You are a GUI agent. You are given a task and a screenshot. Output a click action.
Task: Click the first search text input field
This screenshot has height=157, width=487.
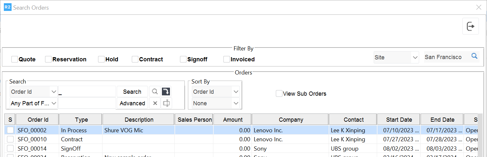point(87,92)
